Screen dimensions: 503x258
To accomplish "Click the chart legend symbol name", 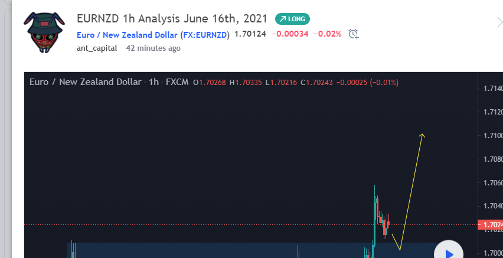I will point(86,82).
